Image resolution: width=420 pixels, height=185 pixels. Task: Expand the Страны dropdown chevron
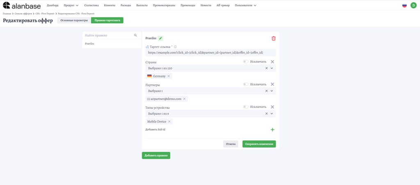coord(272,68)
